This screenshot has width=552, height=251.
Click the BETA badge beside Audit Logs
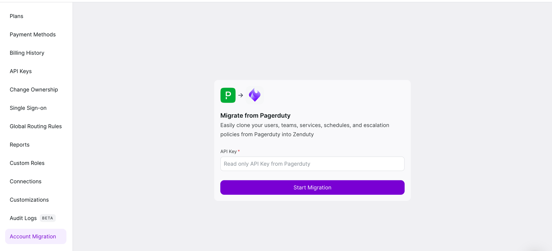click(x=47, y=218)
